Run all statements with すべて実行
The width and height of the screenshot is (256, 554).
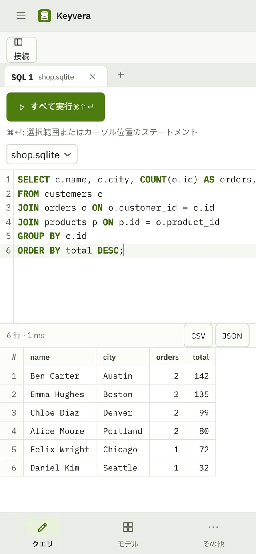pos(56,107)
